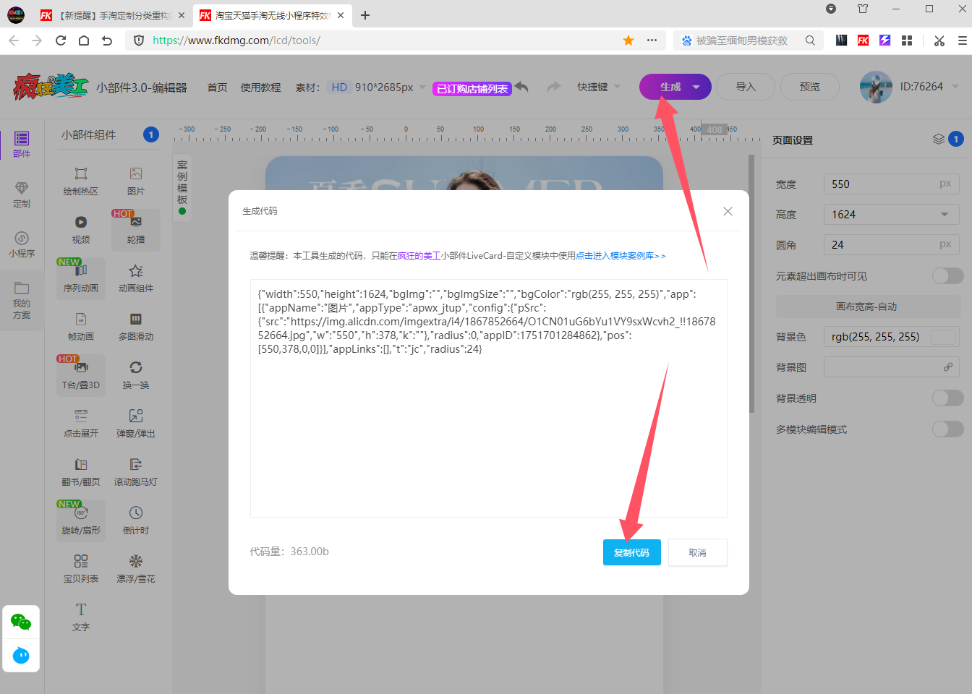Image resolution: width=972 pixels, height=694 pixels.
Task: Toggle the 案例模板 vertical panel tab
Action: click(182, 187)
